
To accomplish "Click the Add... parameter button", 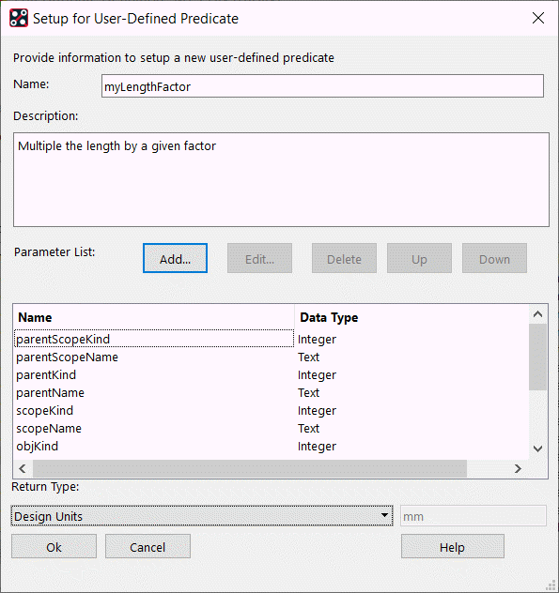I will click(175, 258).
